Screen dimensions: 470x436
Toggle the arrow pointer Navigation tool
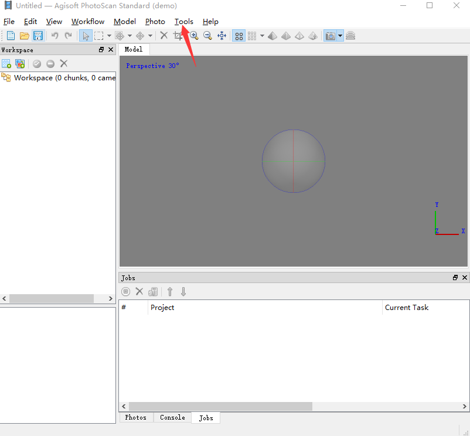point(86,36)
